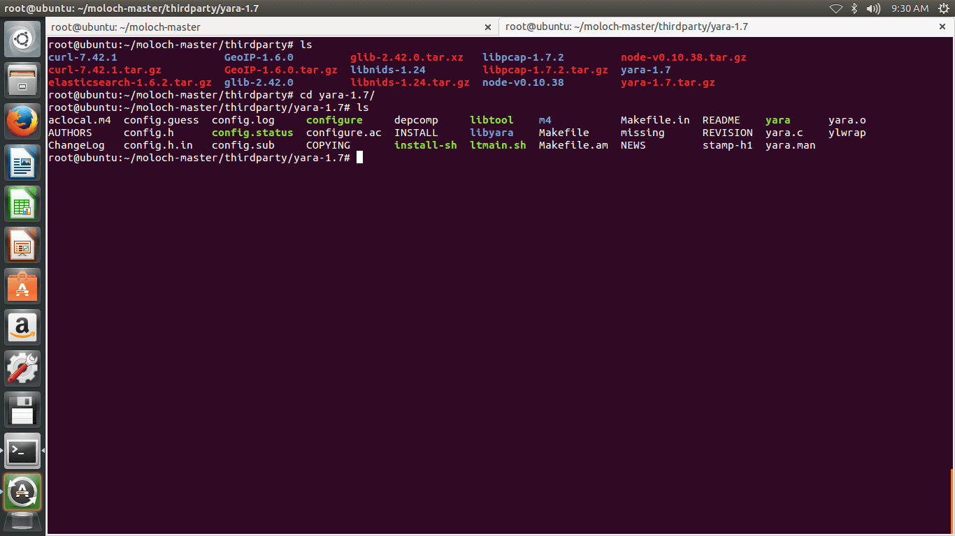The width and height of the screenshot is (955, 536).
Task: Close the moloch-master terminal tab
Action: (x=488, y=27)
